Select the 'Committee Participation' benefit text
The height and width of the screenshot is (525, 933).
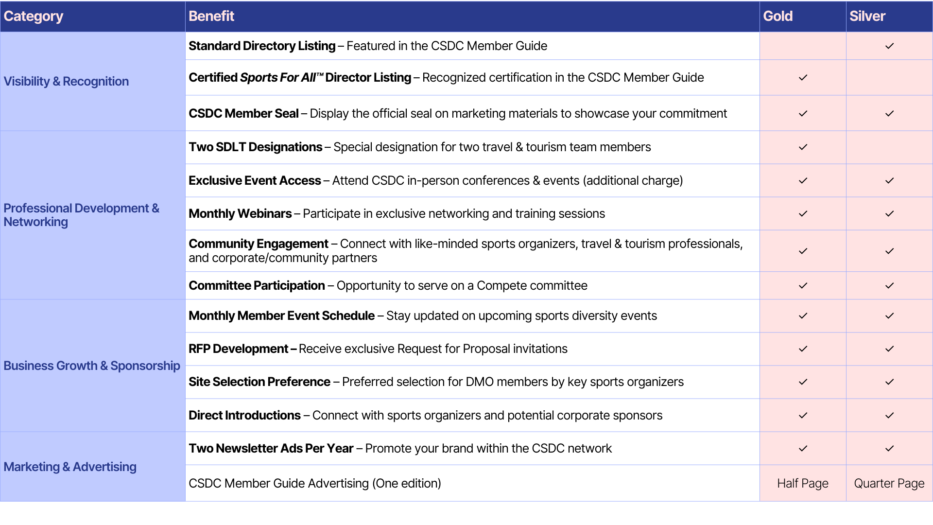pos(257,286)
